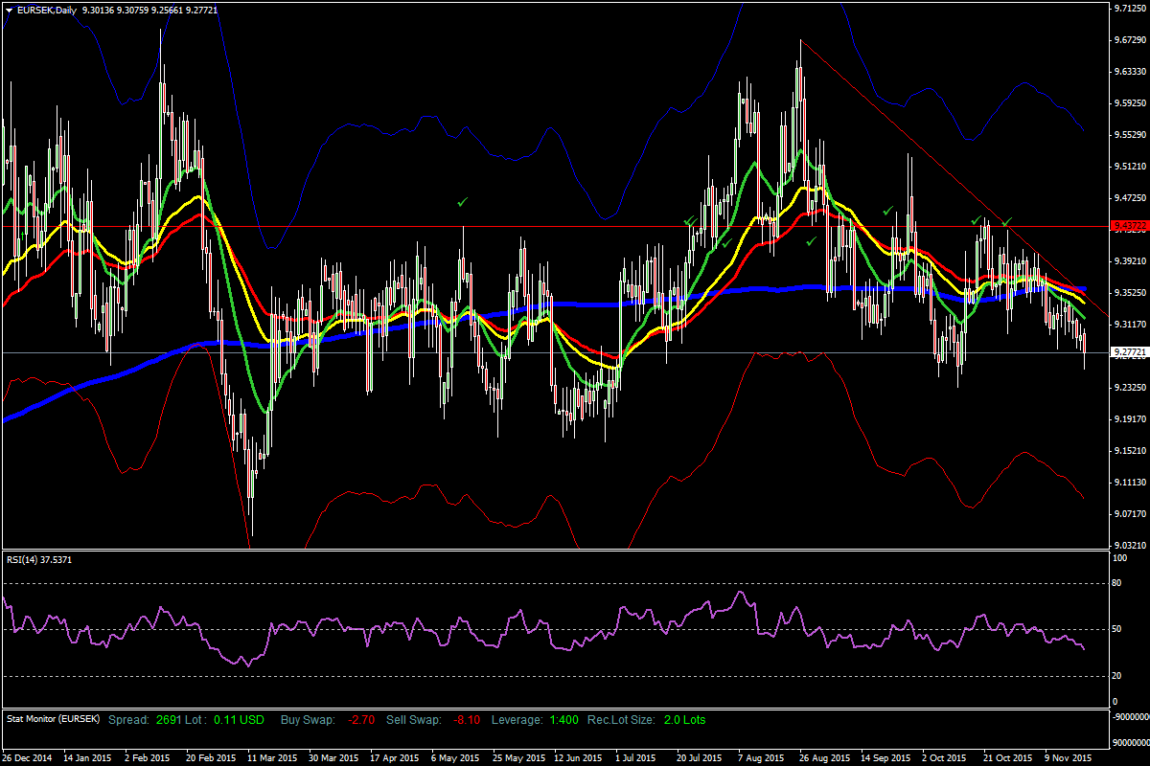
Task: Click the 9.51210 price scale label
Action: click(1131, 167)
